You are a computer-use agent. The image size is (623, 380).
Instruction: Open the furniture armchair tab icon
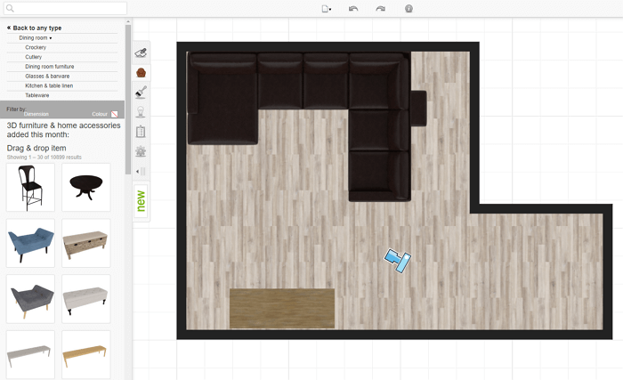pyautogui.click(x=141, y=72)
